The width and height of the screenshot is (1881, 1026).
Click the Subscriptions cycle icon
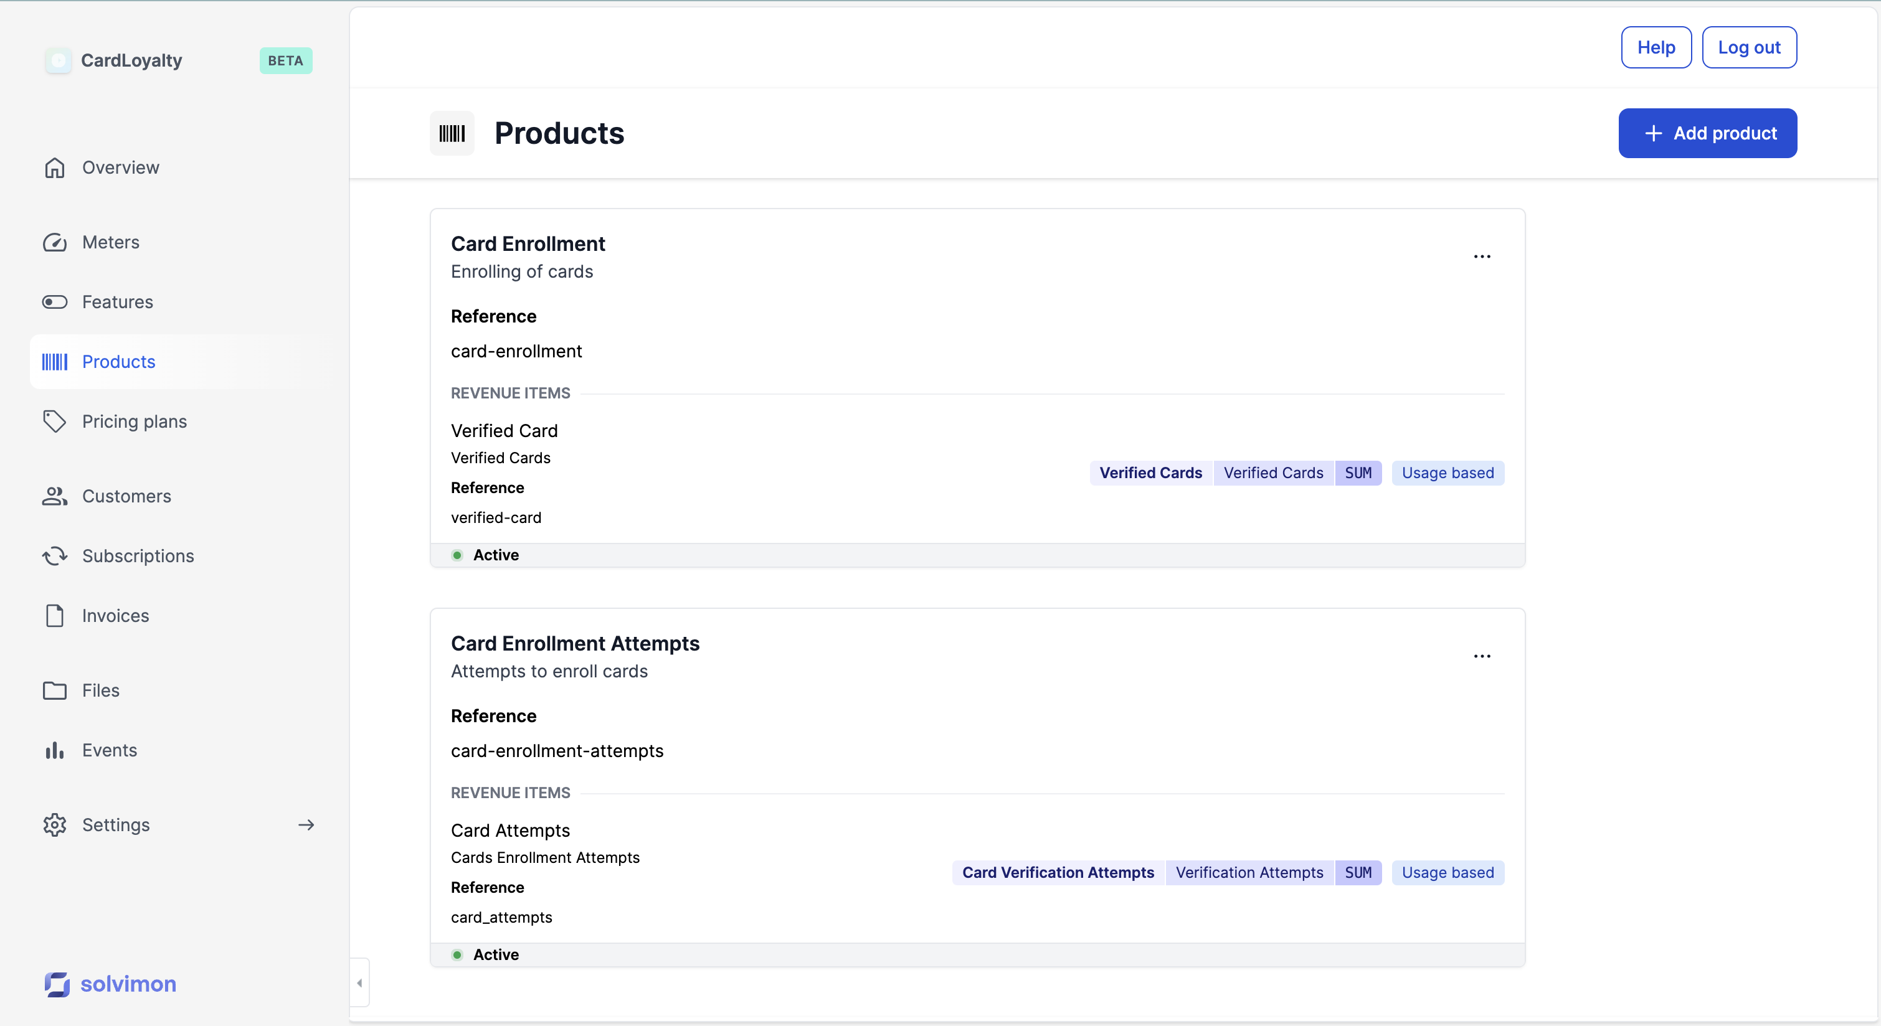[x=55, y=556]
